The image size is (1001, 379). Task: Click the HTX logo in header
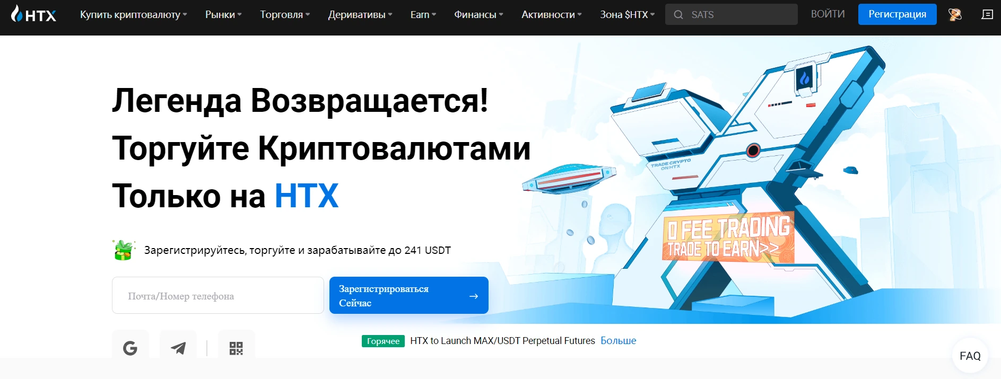click(x=33, y=14)
